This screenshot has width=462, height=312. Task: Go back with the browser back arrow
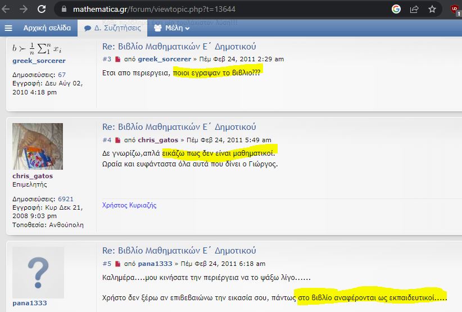6,9
